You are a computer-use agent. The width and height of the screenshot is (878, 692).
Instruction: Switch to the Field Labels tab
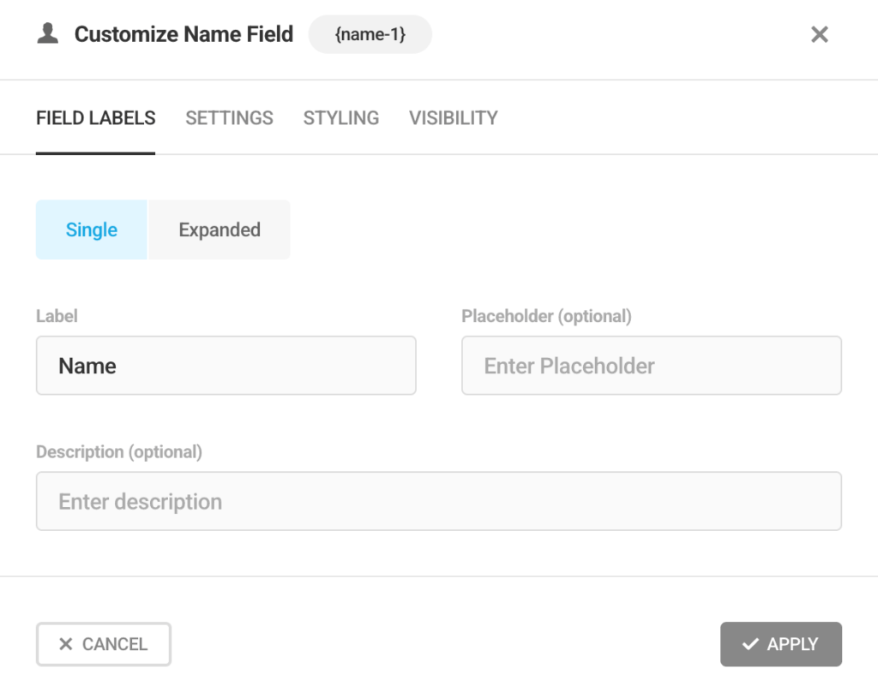coord(96,118)
